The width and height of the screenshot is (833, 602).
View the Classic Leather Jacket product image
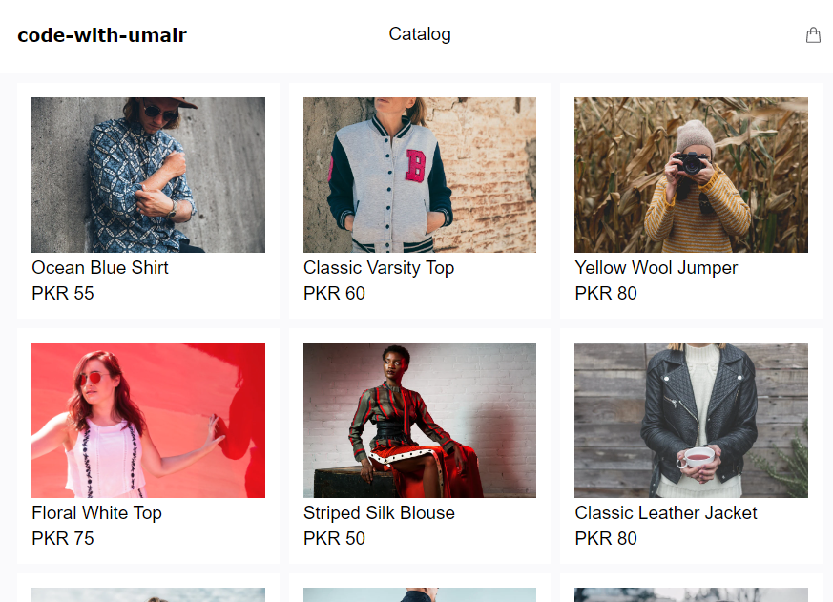(691, 420)
